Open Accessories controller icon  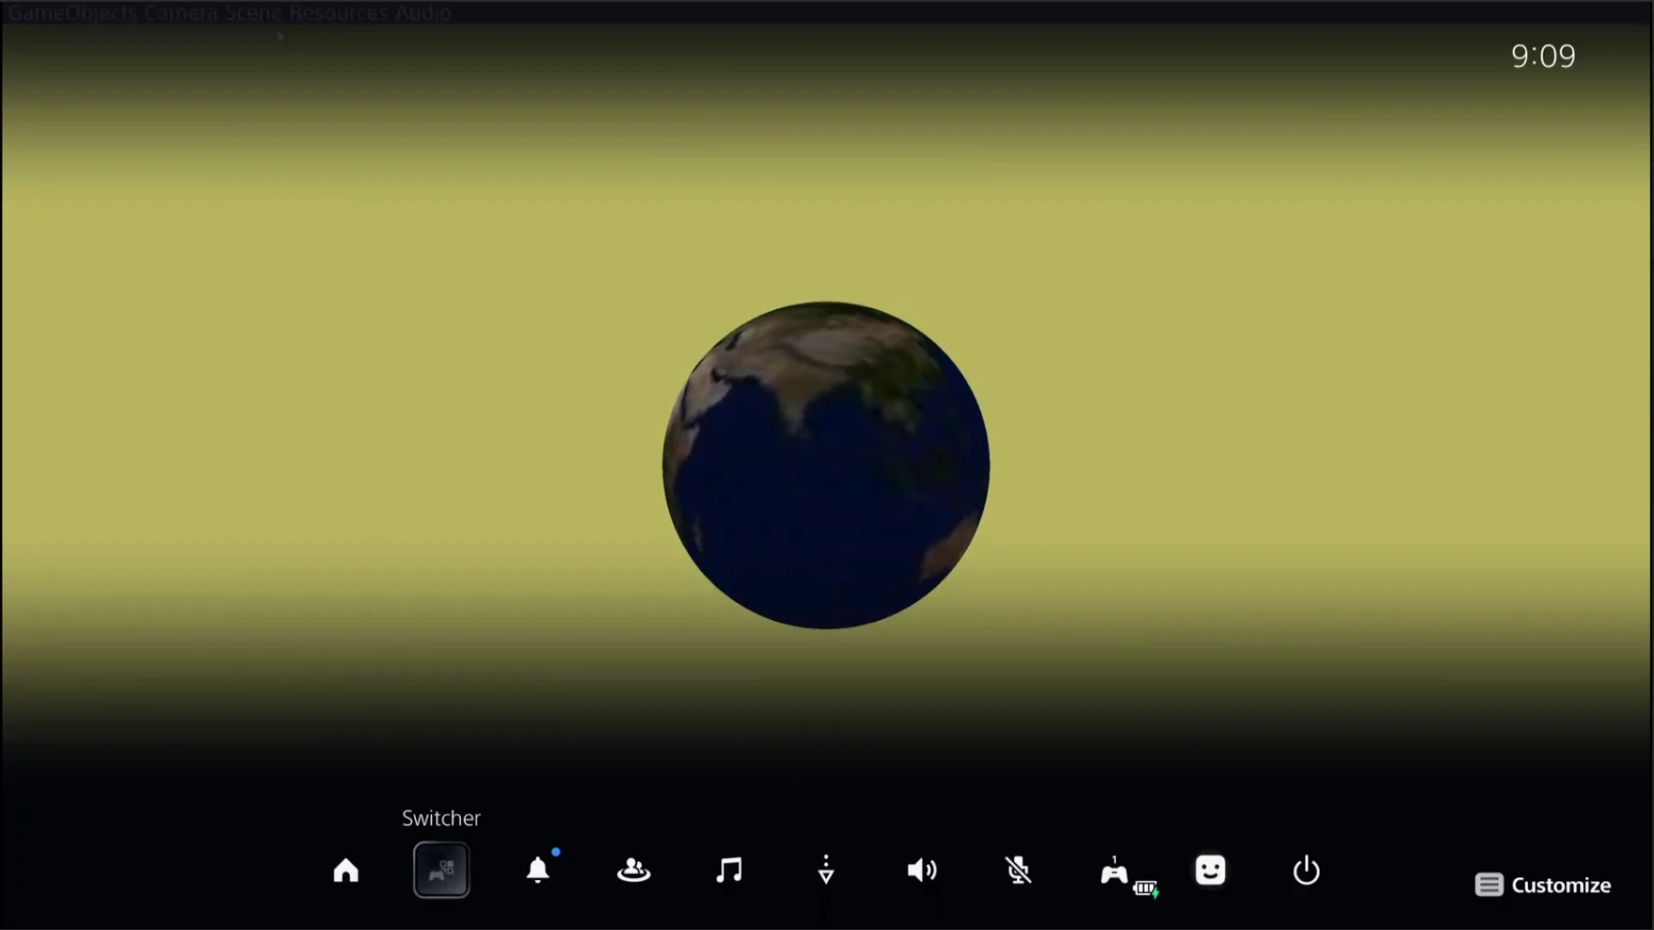click(1114, 872)
